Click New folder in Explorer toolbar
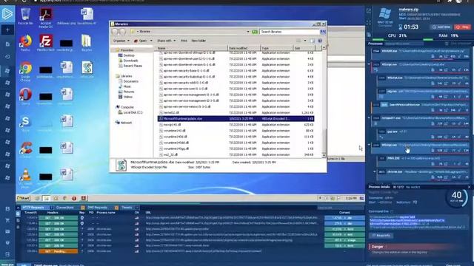This screenshot has width=474, height=266. [198, 41]
